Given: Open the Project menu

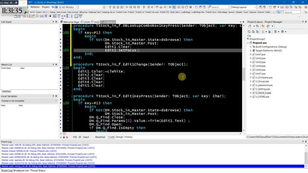Looking at the screenshot, I should click(x=46, y=7).
